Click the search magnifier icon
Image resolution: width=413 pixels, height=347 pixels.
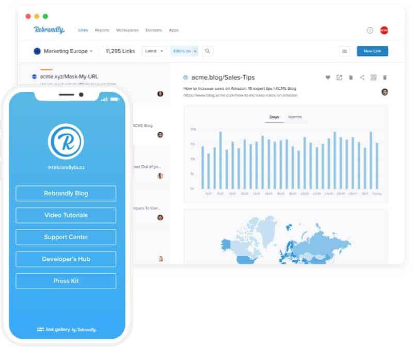(208, 51)
